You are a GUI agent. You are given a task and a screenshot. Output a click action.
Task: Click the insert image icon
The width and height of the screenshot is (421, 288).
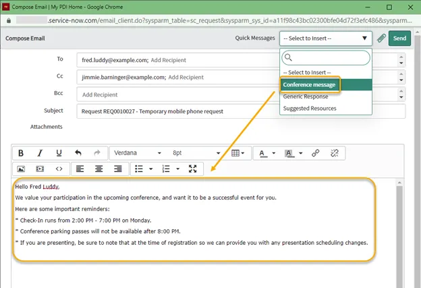click(21, 169)
